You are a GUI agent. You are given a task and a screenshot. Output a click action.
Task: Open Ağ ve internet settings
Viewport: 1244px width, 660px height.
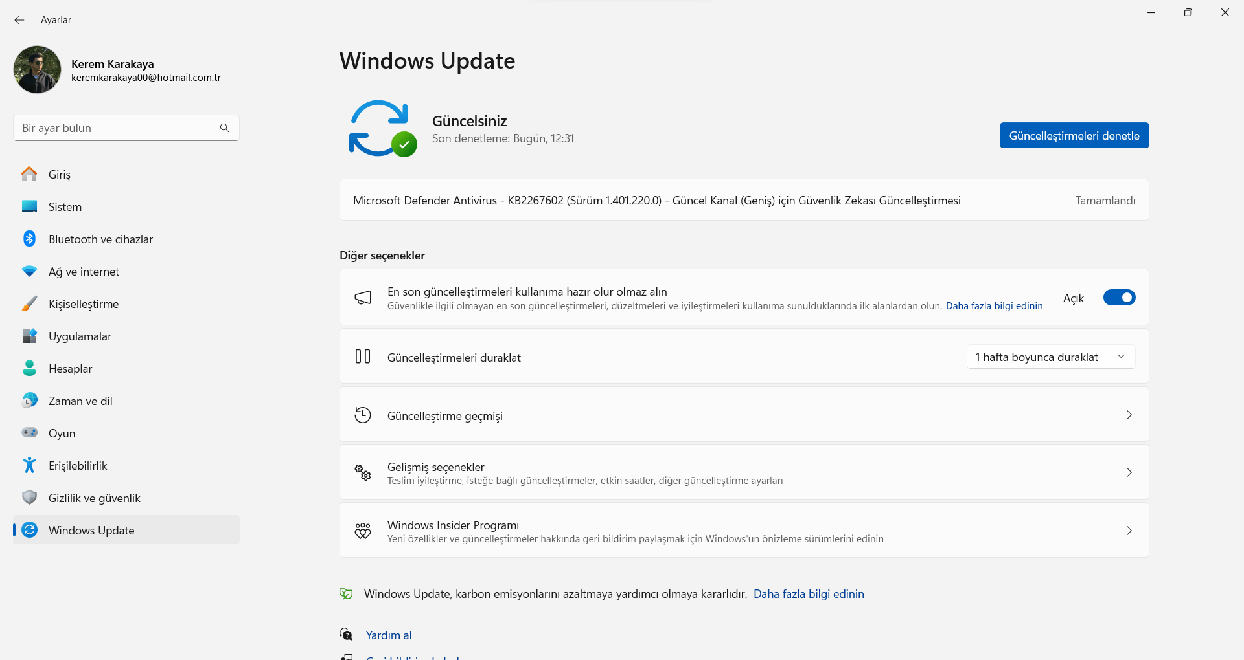(x=126, y=271)
